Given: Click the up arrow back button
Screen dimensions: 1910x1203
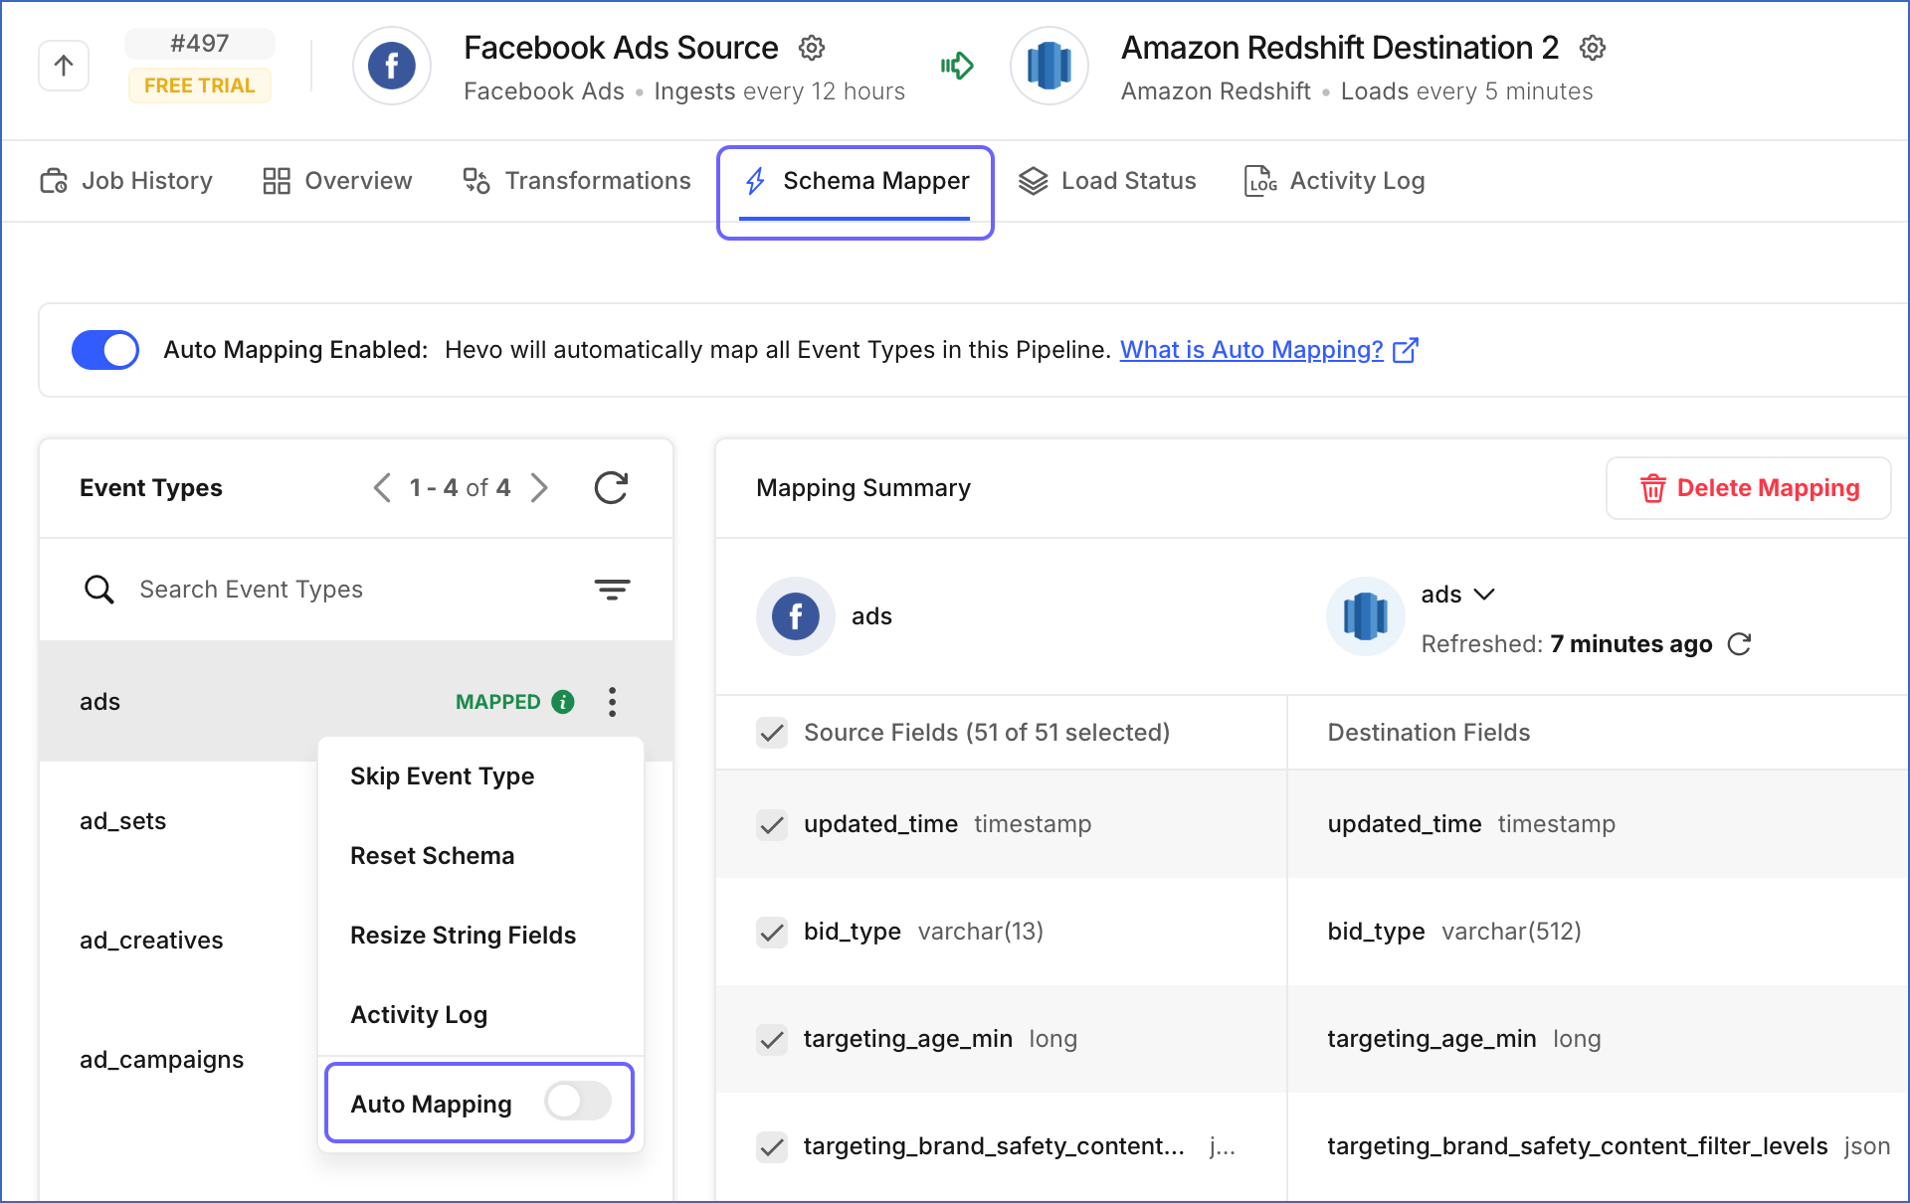Looking at the screenshot, I should point(64,66).
